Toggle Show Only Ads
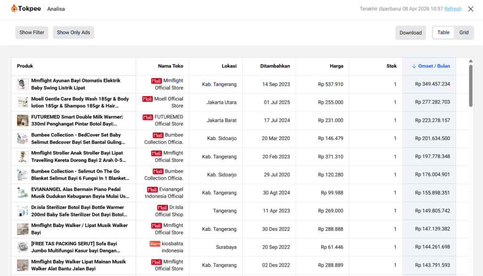 coord(73,33)
